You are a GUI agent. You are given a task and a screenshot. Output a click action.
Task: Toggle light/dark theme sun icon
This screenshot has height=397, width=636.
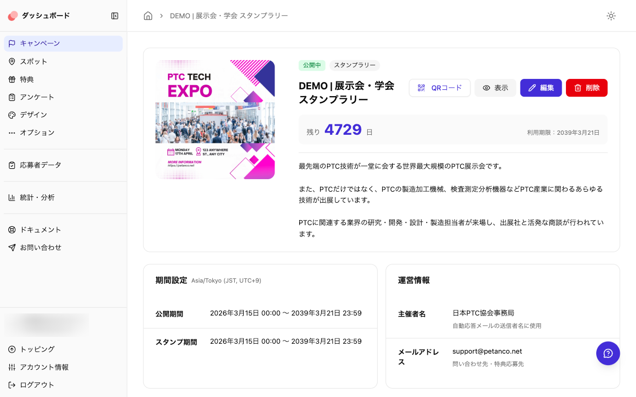(x=611, y=16)
